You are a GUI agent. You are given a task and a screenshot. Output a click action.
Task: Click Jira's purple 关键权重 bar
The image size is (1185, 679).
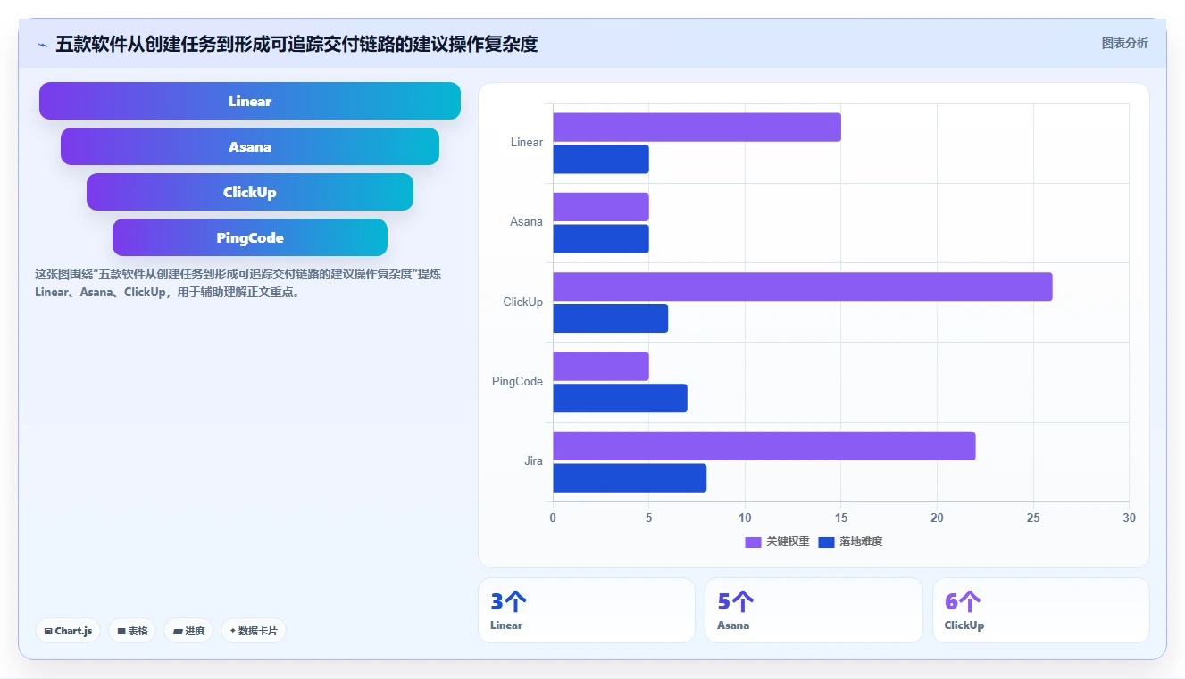point(764,446)
